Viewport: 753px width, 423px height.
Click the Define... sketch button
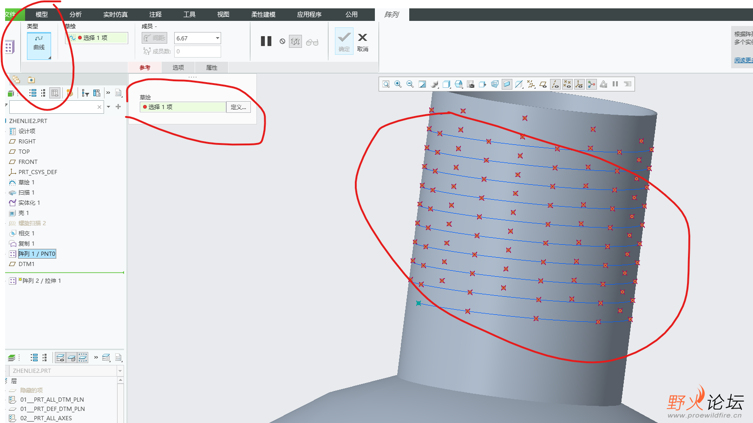pyautogui.click(x=238, y=107)
